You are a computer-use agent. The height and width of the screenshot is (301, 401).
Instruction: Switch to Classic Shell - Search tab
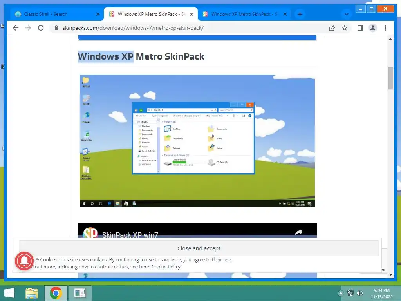(x=54, y=14)
